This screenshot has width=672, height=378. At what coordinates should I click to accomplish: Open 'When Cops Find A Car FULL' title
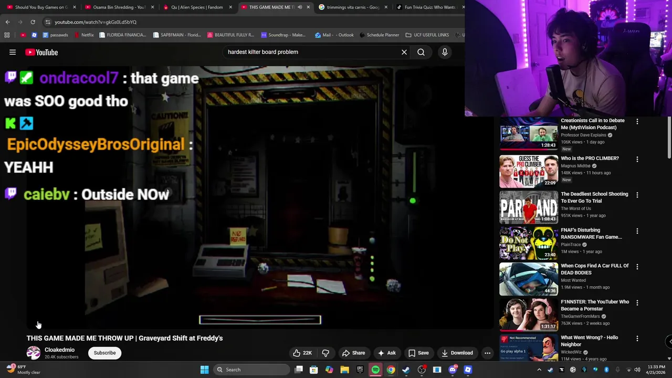[594, 269]
